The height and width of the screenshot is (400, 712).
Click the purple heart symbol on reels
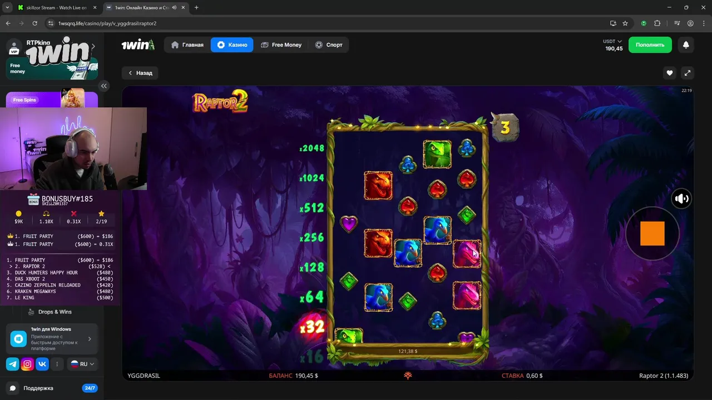point(349,224)
